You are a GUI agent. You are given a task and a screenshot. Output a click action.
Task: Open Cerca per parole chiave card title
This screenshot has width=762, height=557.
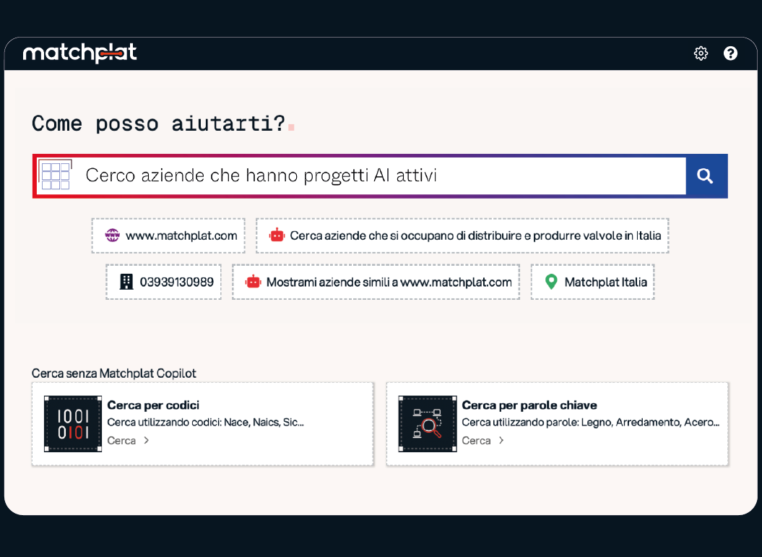coord(529,405)
